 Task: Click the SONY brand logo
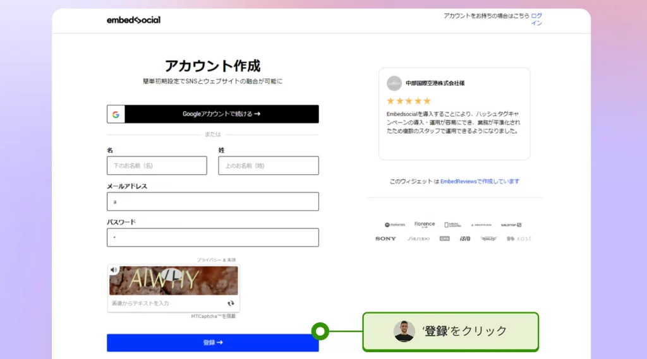tap(385, 238)
